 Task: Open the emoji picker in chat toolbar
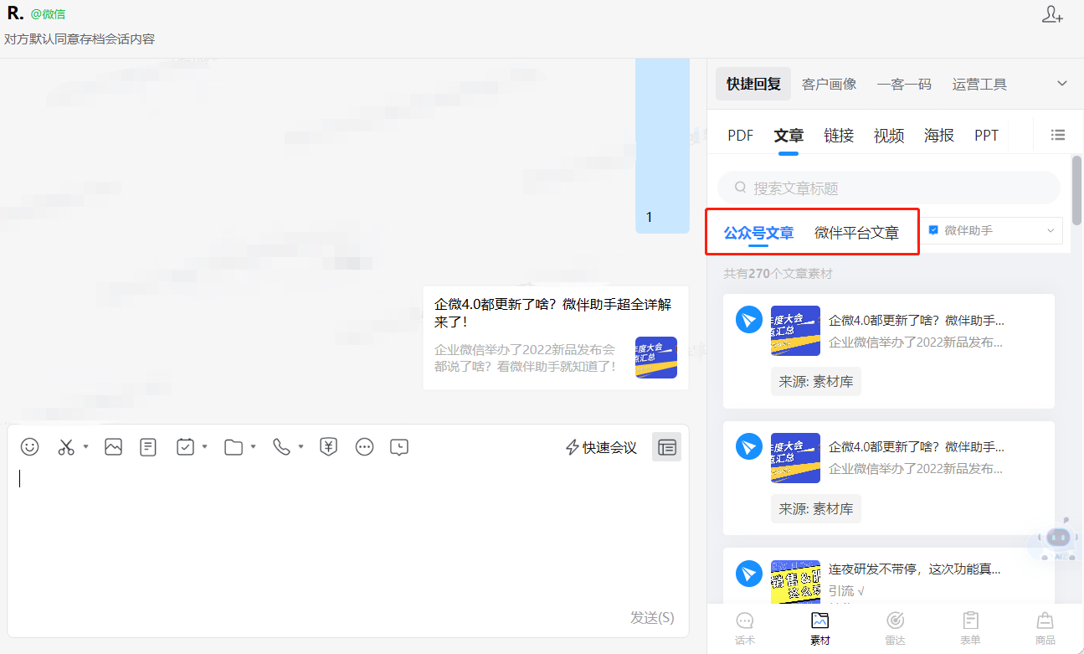(x=30, y=447)
